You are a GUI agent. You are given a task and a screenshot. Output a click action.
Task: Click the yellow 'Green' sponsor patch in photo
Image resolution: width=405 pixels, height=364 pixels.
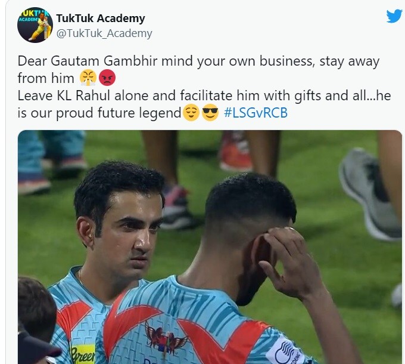83,354
